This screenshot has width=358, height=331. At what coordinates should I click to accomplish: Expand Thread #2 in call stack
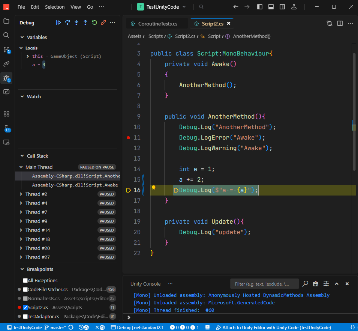21,194
